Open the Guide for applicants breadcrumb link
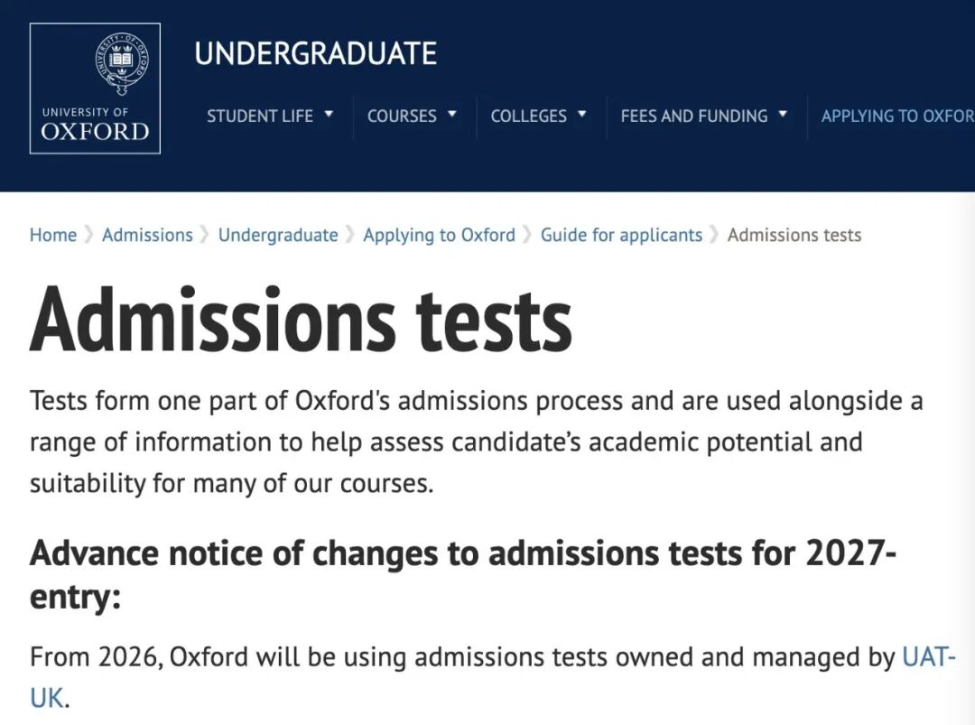Screen dimensions: 975x725 (x=621, y=235)
